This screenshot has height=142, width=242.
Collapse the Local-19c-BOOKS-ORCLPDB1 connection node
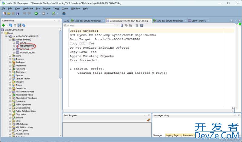point(6,36)
